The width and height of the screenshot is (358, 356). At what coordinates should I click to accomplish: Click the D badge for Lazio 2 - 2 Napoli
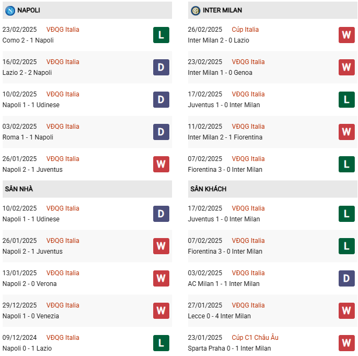(161, 67)
